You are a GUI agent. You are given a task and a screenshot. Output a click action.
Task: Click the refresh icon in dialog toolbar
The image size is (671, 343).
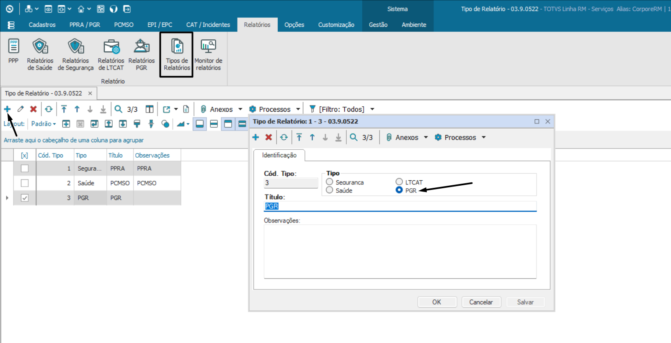(284, 138)
